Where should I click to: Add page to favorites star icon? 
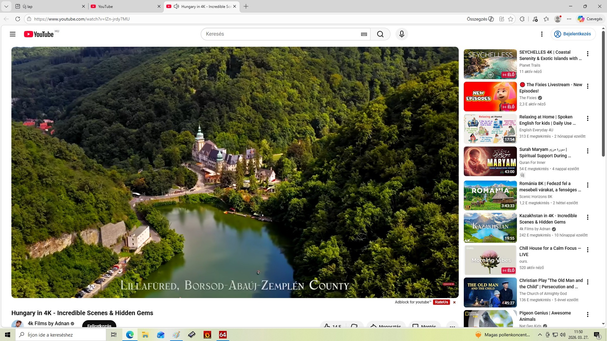click(x=511, y=19)
